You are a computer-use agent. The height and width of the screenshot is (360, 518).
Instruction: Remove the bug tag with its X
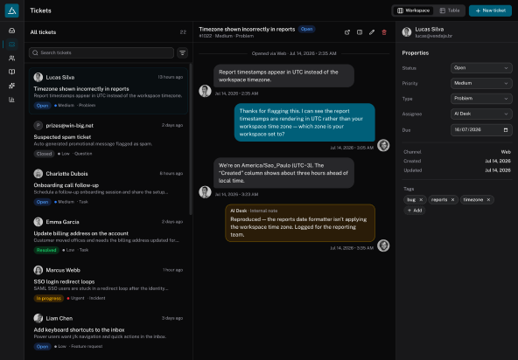point(421,199)
